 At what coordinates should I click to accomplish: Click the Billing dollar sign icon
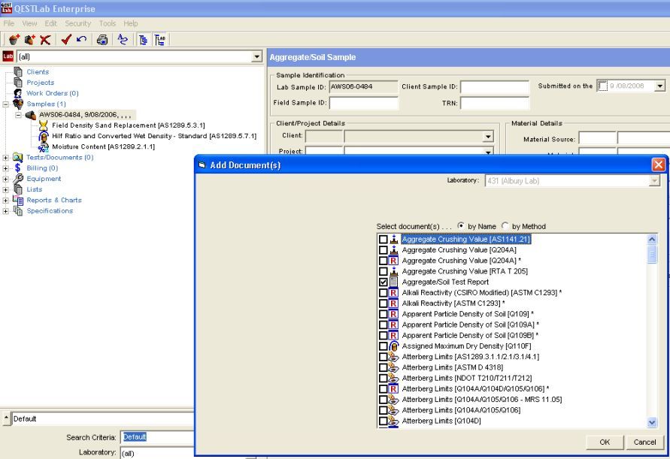point(18,168)
